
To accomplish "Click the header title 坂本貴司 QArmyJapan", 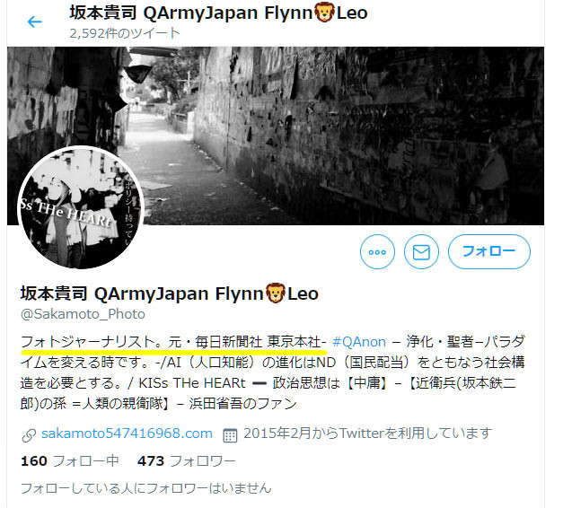I will (x=163, y=13).
